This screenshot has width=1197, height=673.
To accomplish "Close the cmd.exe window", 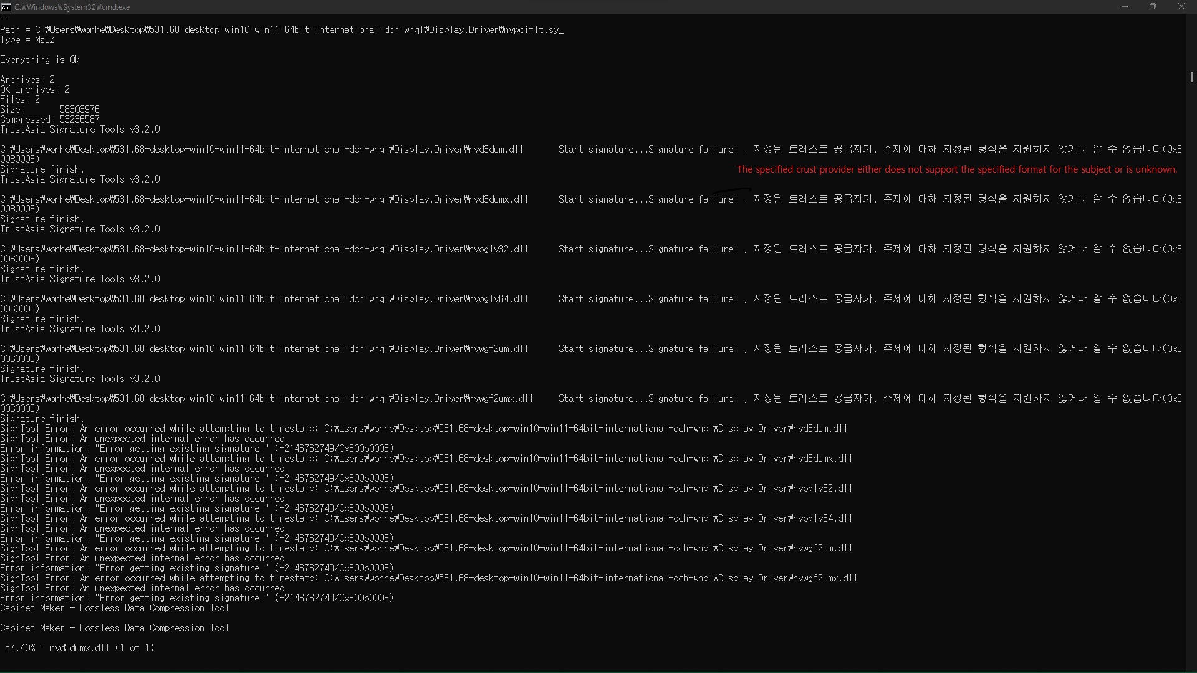I will [x=1181, y=7].
